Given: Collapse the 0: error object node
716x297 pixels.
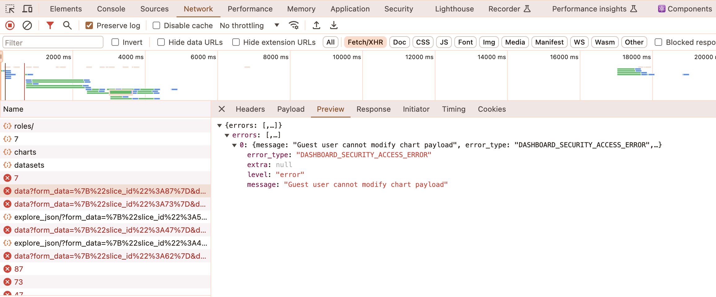Looking at the screenshot, I should tap(234, 145).
